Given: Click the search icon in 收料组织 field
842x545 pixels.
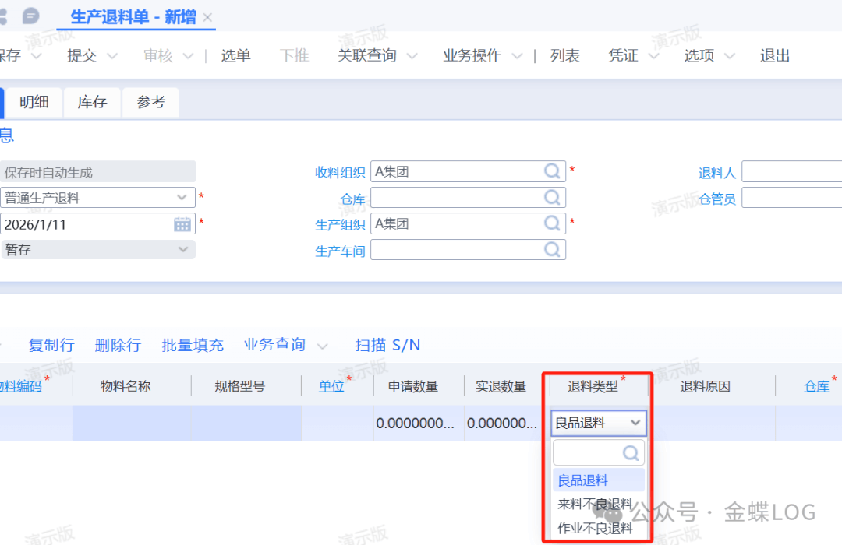Looking at the screenshot, I should (552, 171).
